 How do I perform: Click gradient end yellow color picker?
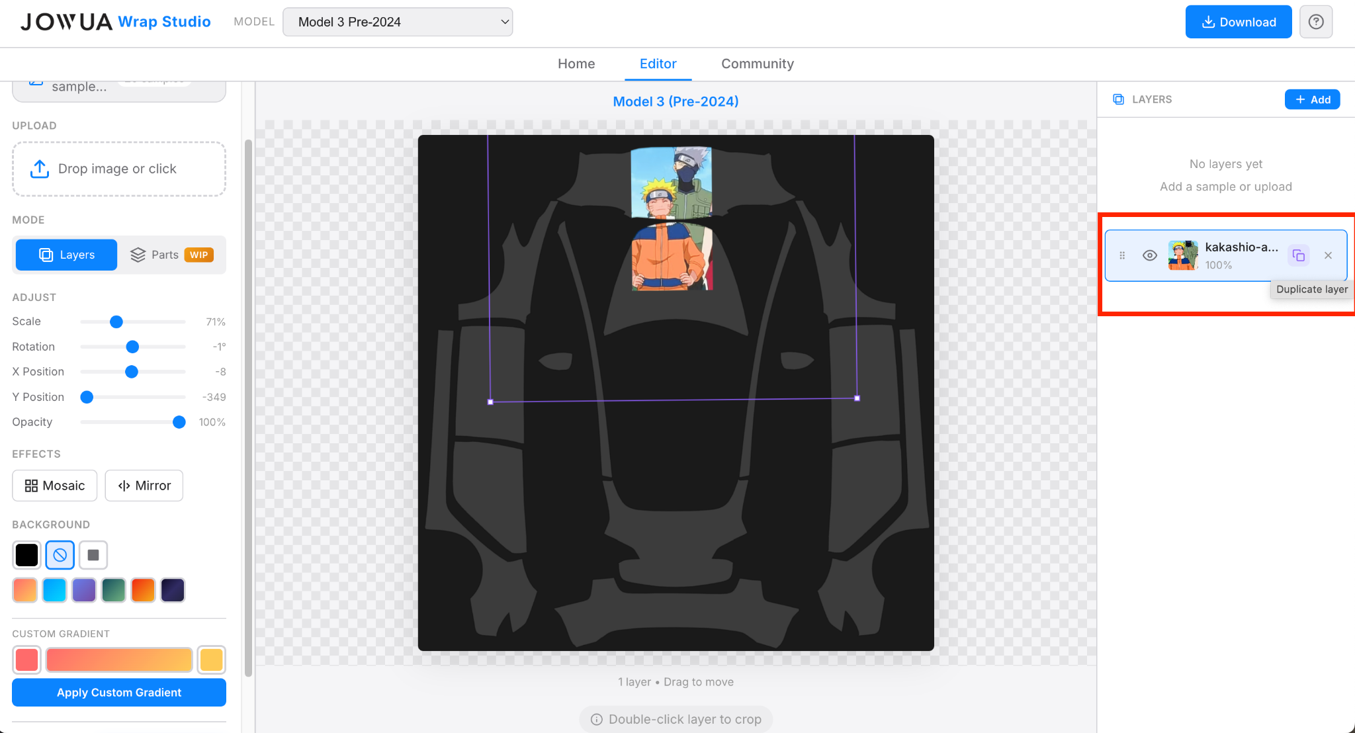tap(212, 660)
